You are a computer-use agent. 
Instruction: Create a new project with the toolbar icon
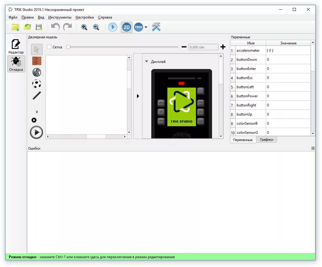click(x=15, y=27)
